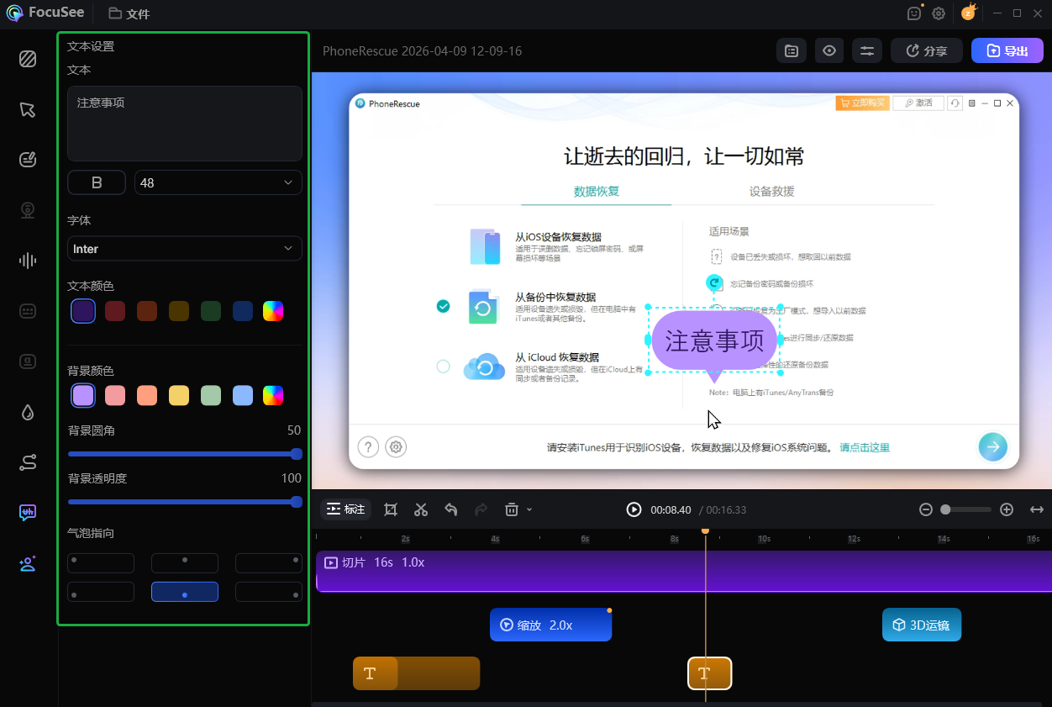1052x707 pixels.
Task: Select the 3D运镜 clip
Action: tap(922, 625)
